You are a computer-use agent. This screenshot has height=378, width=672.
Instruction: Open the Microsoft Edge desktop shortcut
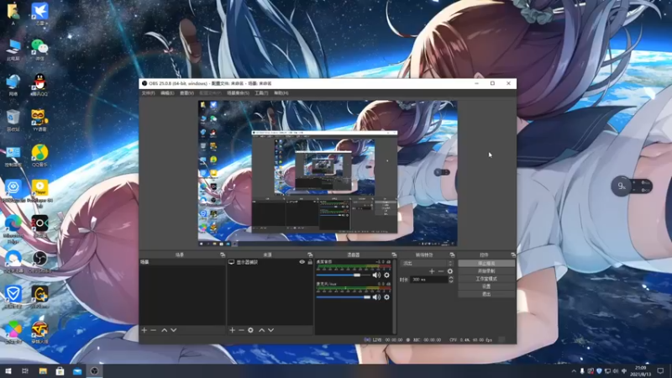(x=13, y=228)
